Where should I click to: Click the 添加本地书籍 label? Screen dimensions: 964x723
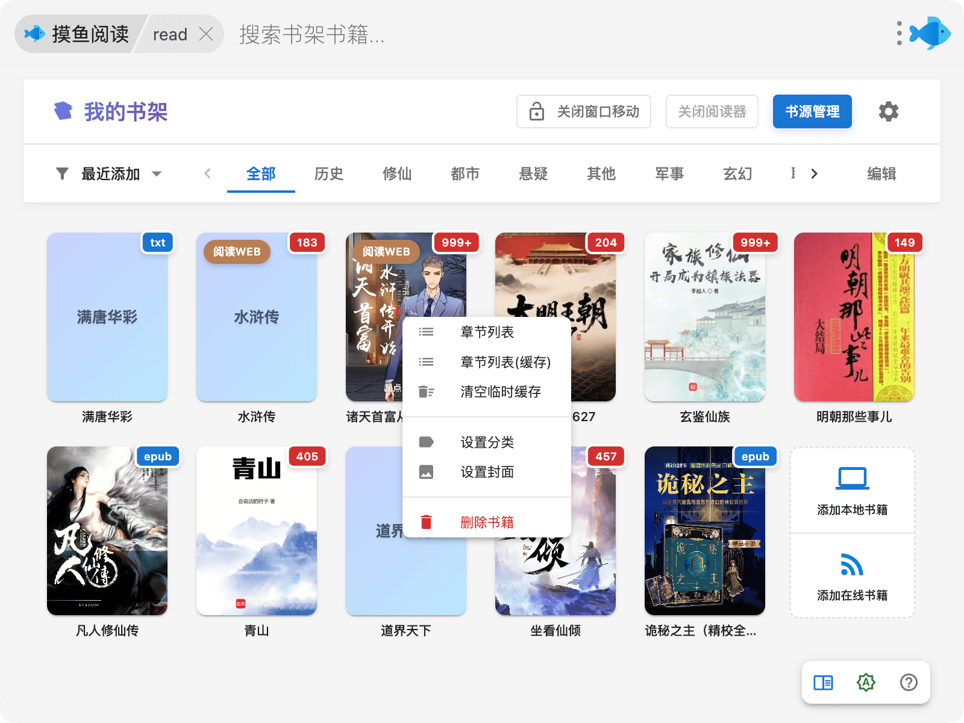point(852,510)
